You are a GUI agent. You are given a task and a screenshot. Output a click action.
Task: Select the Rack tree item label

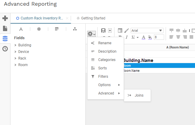point(22,58)
